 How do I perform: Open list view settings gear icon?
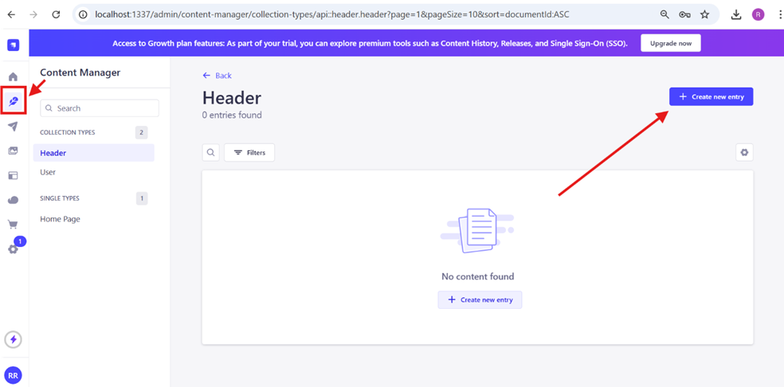744,152
